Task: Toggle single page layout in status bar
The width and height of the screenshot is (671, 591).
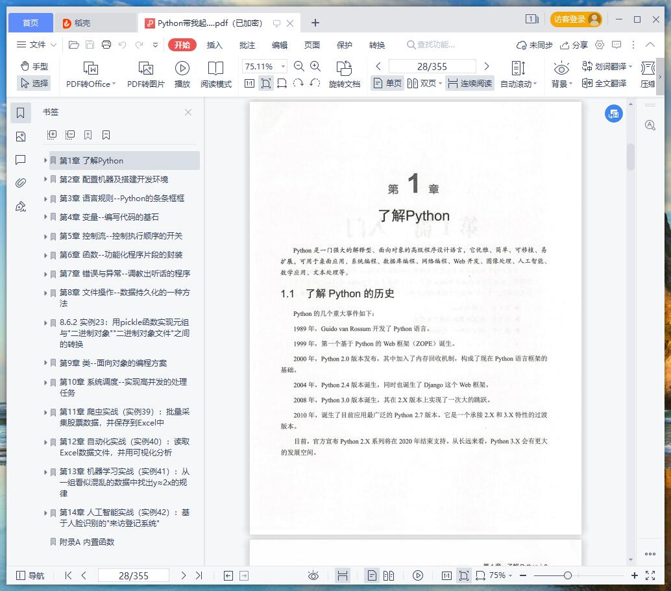Action: point(372,575)
